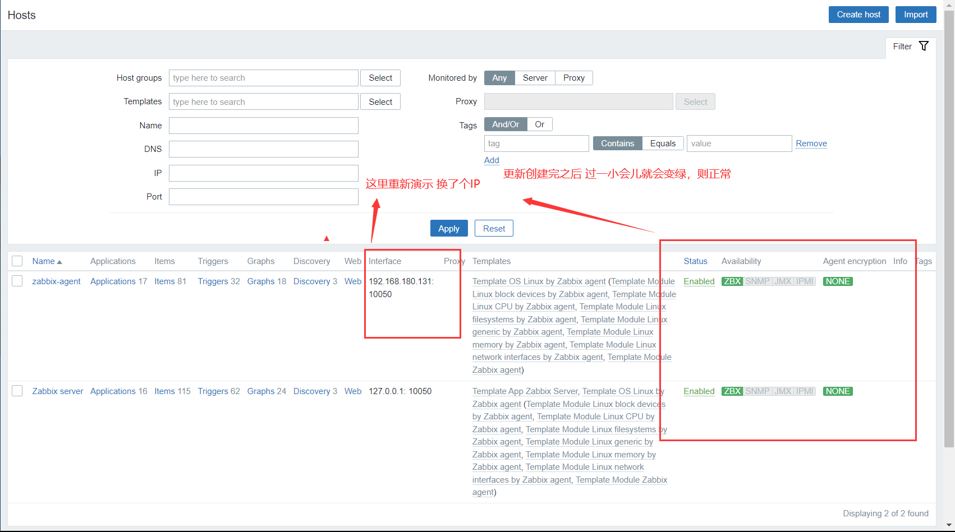The height and width of the screenshot is (532, 955).
Task: Focus the Templates search field
Action: click(263, 102)
